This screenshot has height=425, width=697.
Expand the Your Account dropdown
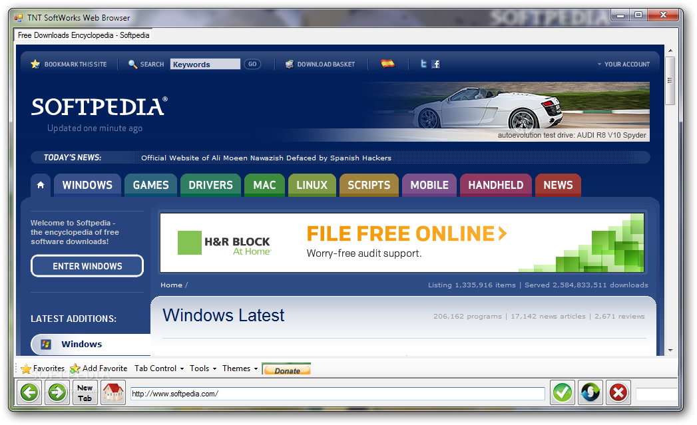pyautogui.click(x=623, y=65)
